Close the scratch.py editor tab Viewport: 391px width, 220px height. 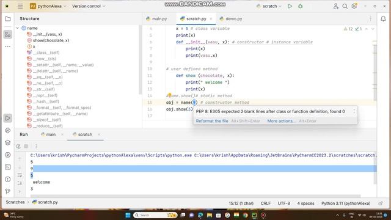coord(211,19)
